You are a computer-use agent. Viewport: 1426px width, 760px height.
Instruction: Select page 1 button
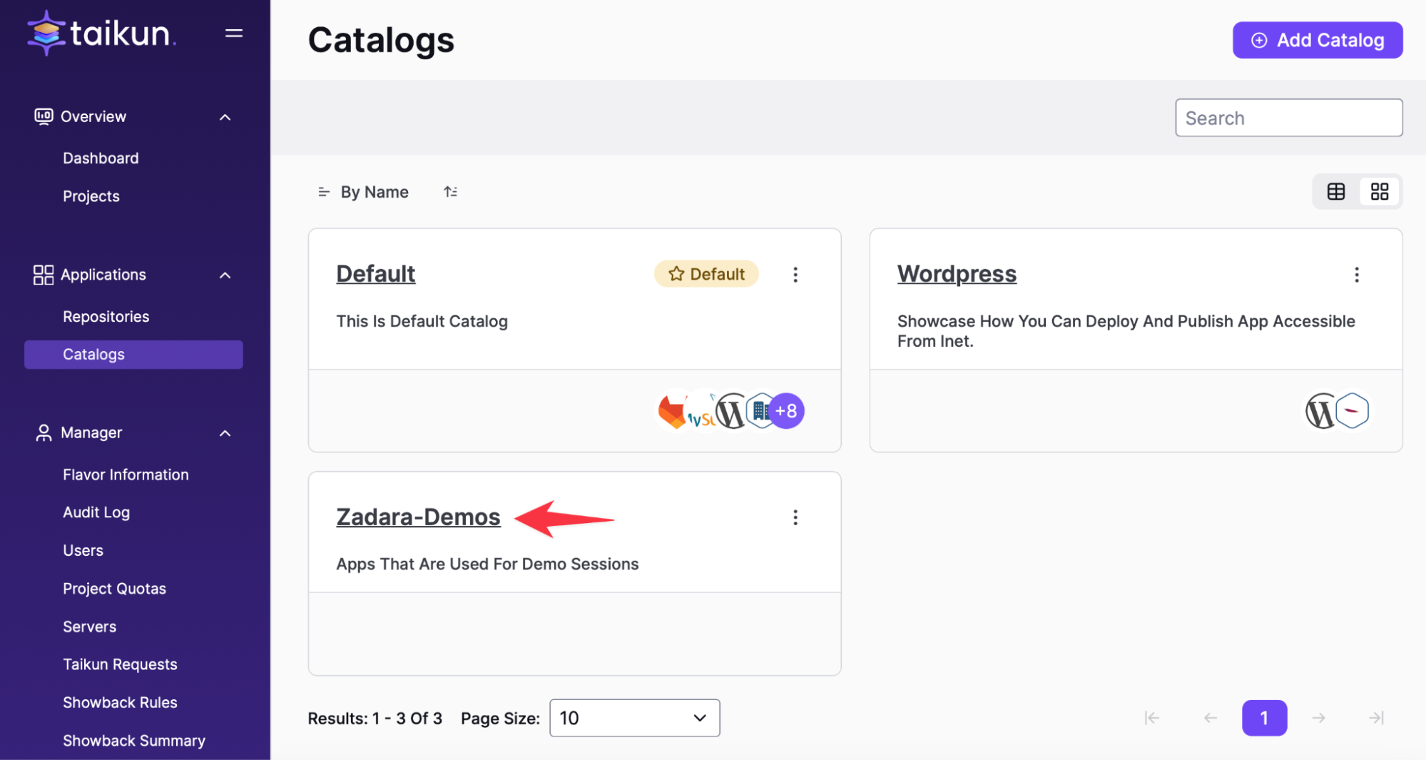click(x=1264, y=718)
